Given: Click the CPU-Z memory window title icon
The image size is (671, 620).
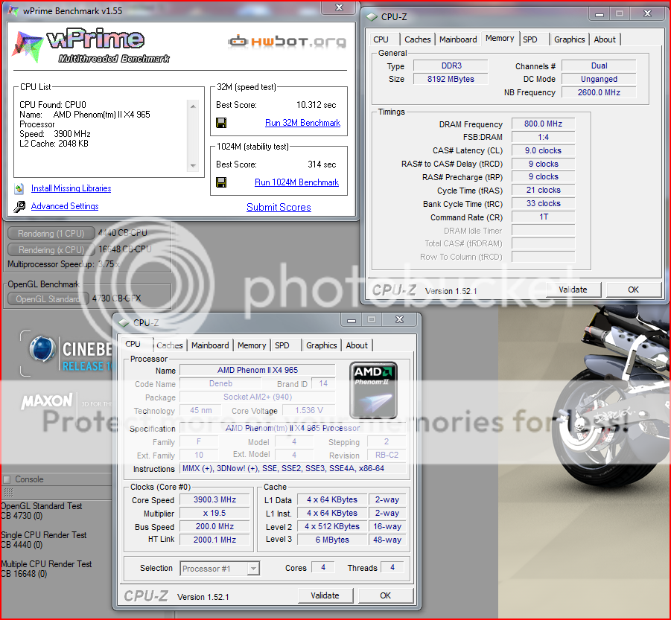Looking at the screenshot, I should 372,17.
